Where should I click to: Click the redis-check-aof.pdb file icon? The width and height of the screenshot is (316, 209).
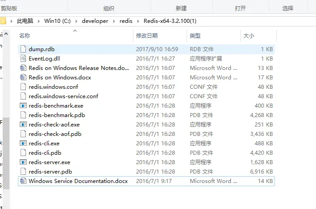click(x=23, y=134)
